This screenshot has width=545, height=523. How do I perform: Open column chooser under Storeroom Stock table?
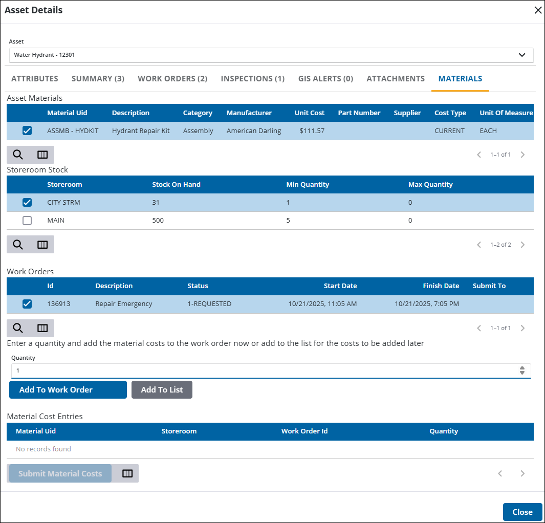click(x=42, y=245)
